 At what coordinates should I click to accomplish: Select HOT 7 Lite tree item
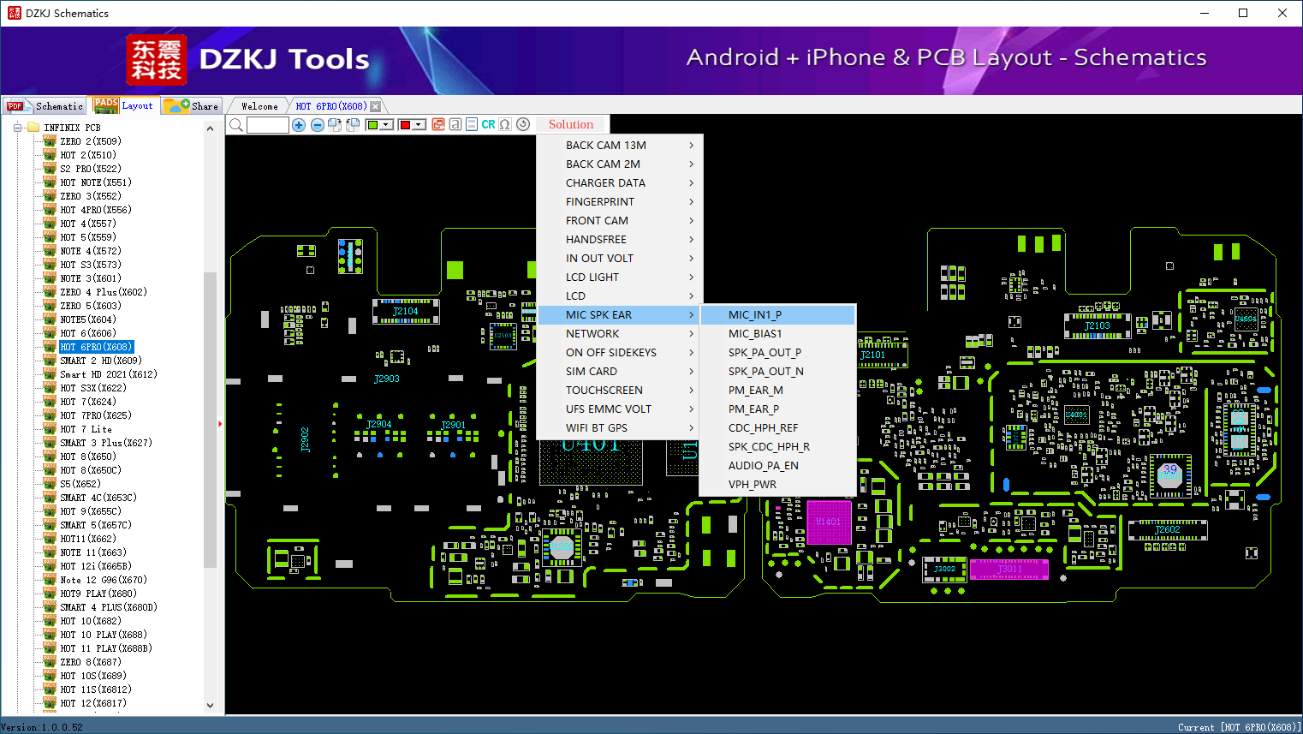[86, 429]
